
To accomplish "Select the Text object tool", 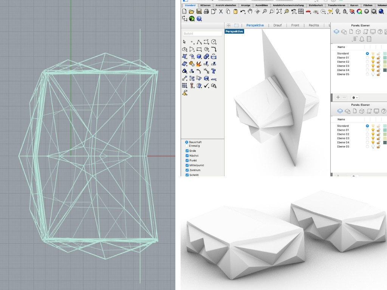I will coord(214,71).
